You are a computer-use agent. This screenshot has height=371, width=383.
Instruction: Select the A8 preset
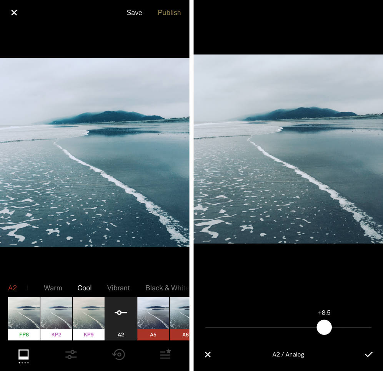coord(183,318)
